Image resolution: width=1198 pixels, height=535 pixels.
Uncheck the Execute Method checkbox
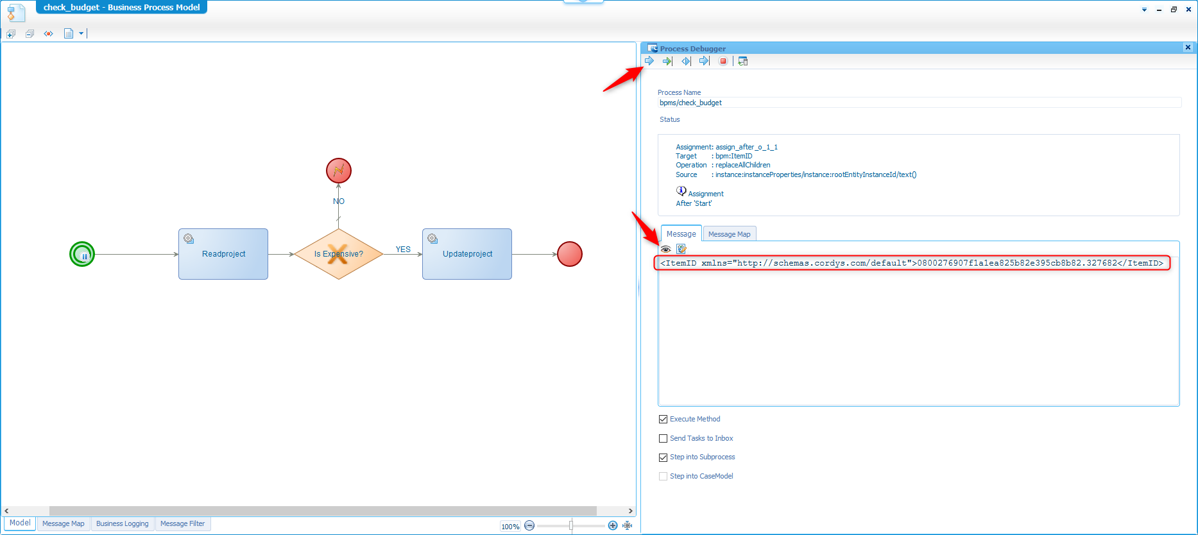[663, 420]
